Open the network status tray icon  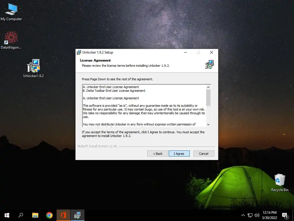tap(250, 215)
